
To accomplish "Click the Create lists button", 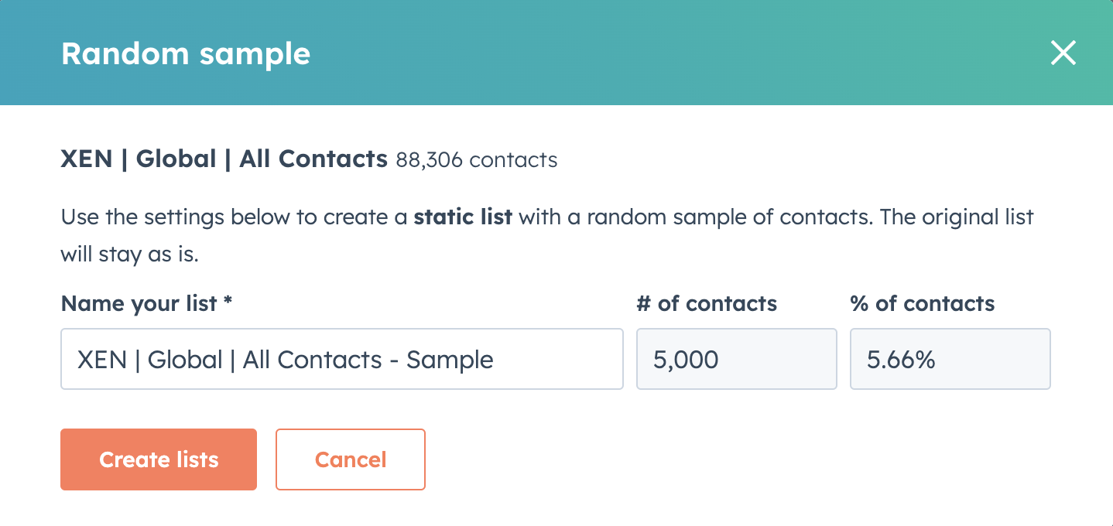I will coord(159,459).
